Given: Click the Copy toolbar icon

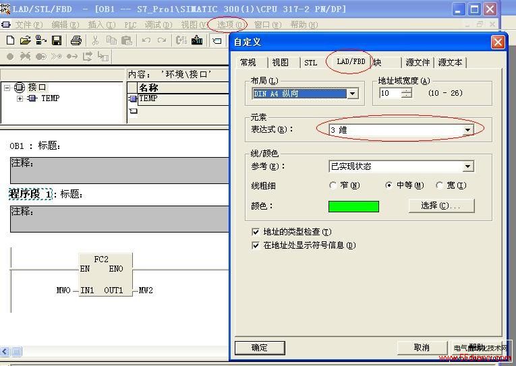Looking at the screenshot, I should coord(111,40).
